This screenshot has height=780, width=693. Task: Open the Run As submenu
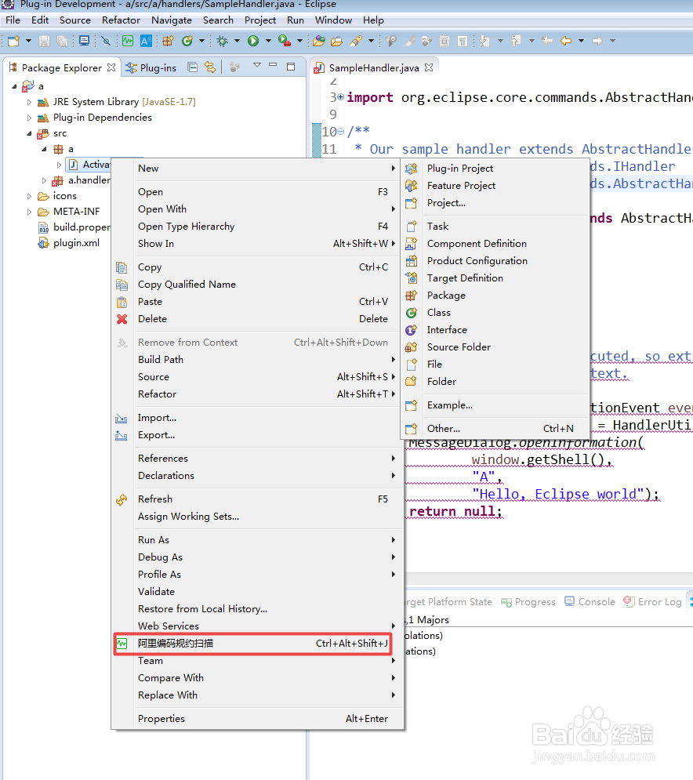pos(256,540)
